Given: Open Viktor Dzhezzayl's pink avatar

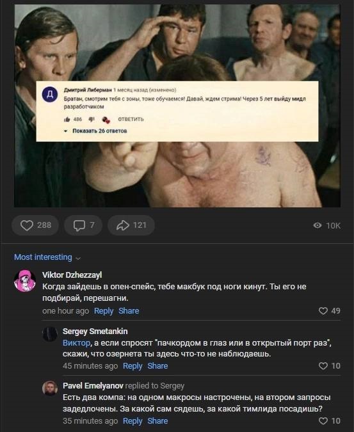Looking at the screenshot, I should (25, 281).
